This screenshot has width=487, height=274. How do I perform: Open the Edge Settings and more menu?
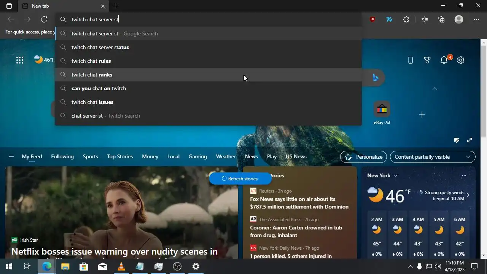476,19
